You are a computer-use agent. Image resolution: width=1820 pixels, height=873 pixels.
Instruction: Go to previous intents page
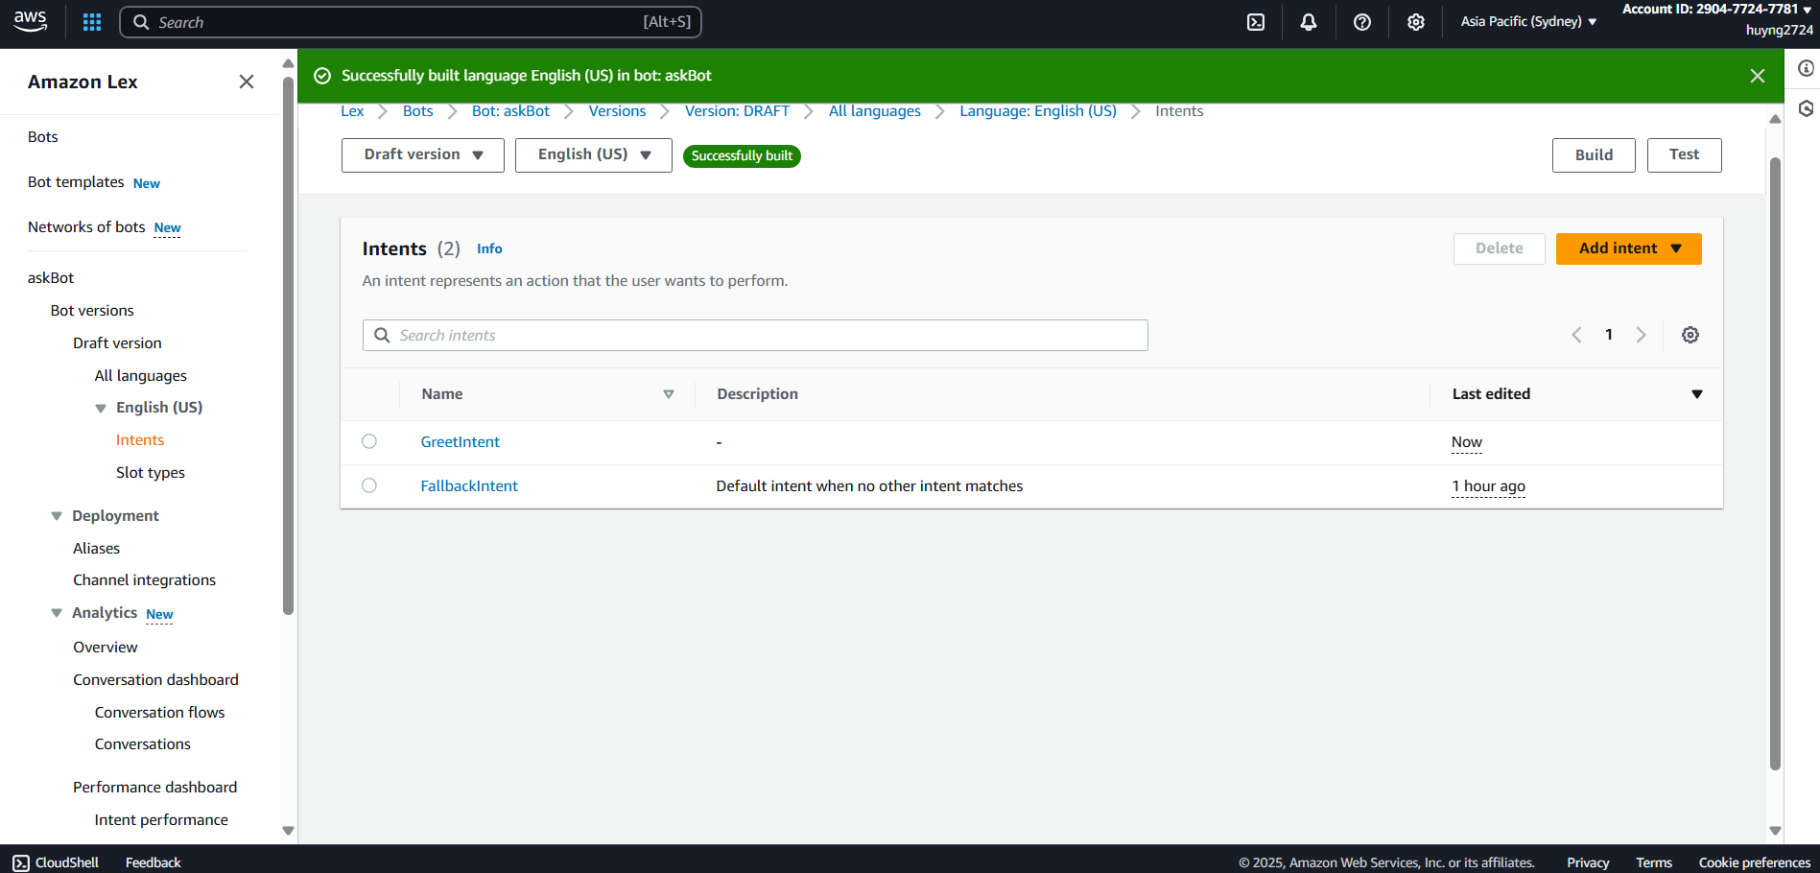pyautogui.click(x=1576, y=335)
